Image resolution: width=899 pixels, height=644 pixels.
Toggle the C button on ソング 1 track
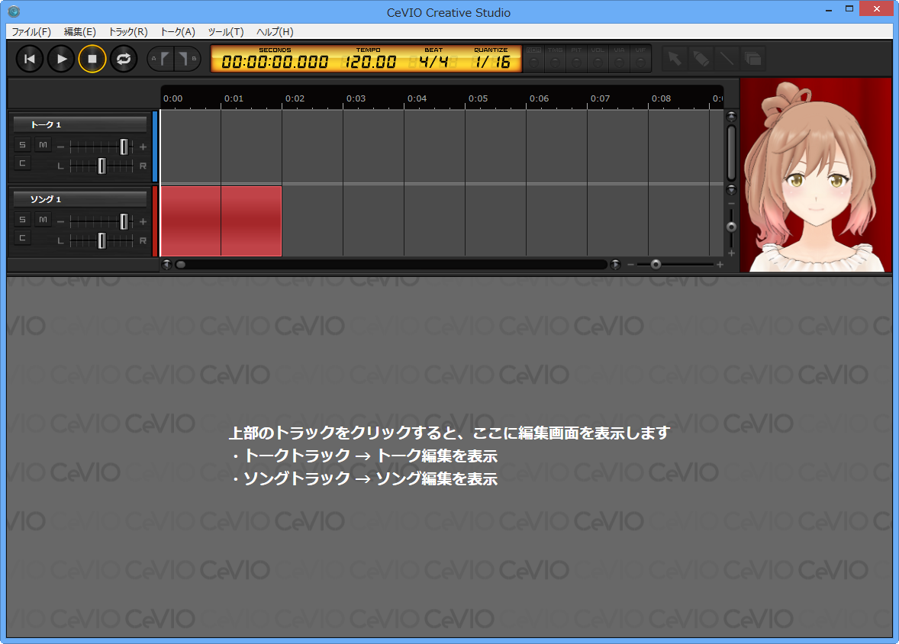click(22, 238)
